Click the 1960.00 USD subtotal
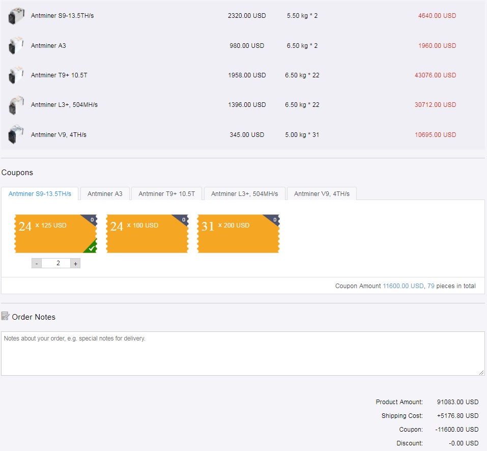Viewport: 487px width, 451px height. (437, 46)
